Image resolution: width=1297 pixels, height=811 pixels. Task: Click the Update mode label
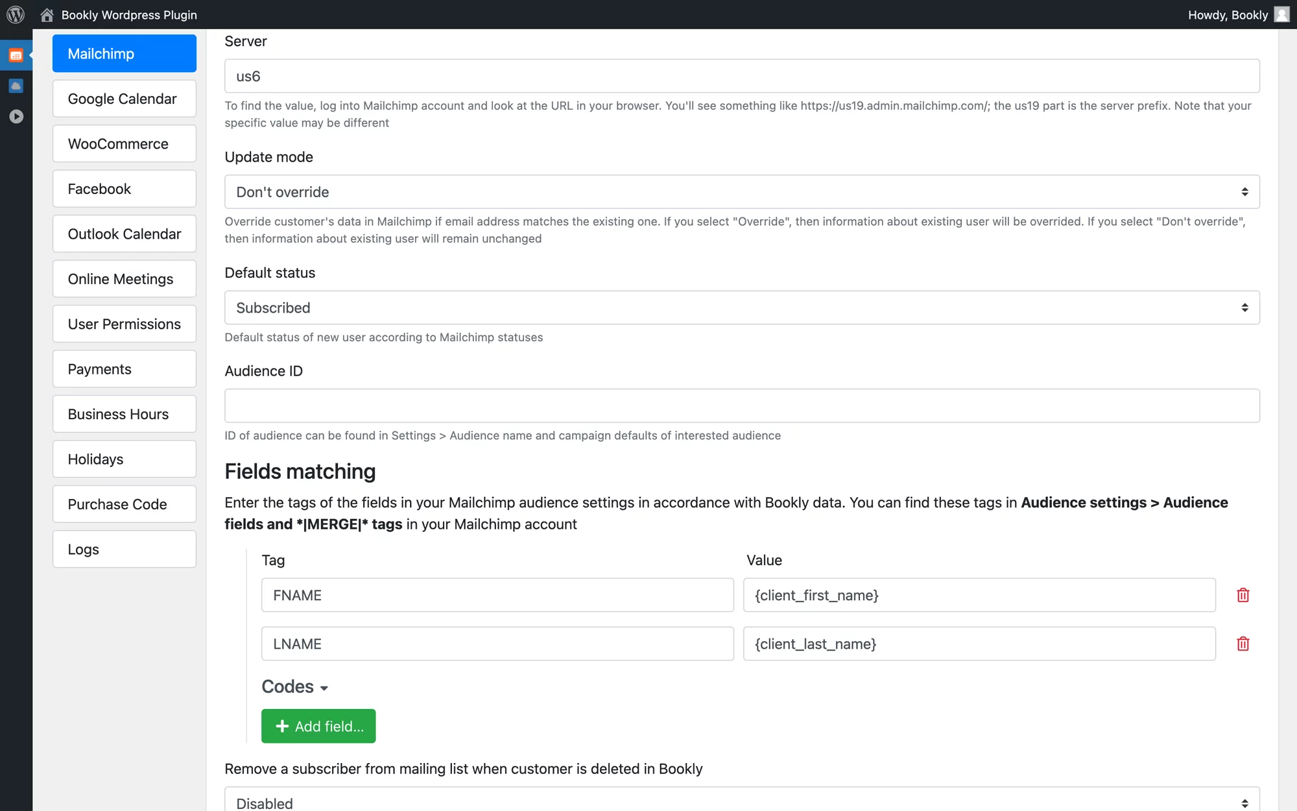[x=268, y=157]
